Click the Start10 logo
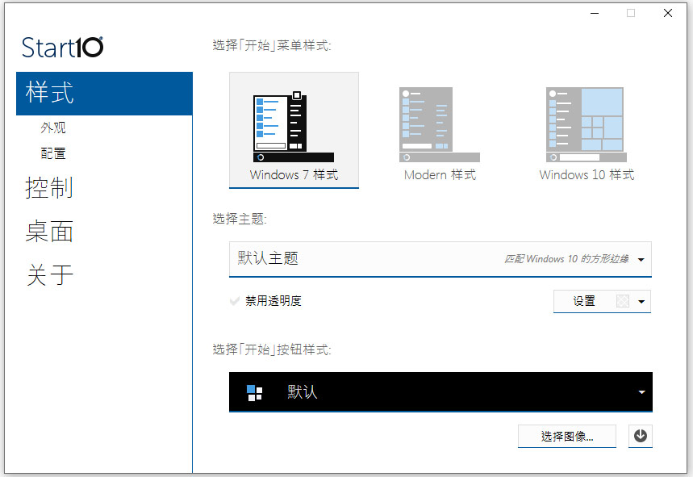Image resolution: width=693 pixels, height=477 pixels. 61,47
